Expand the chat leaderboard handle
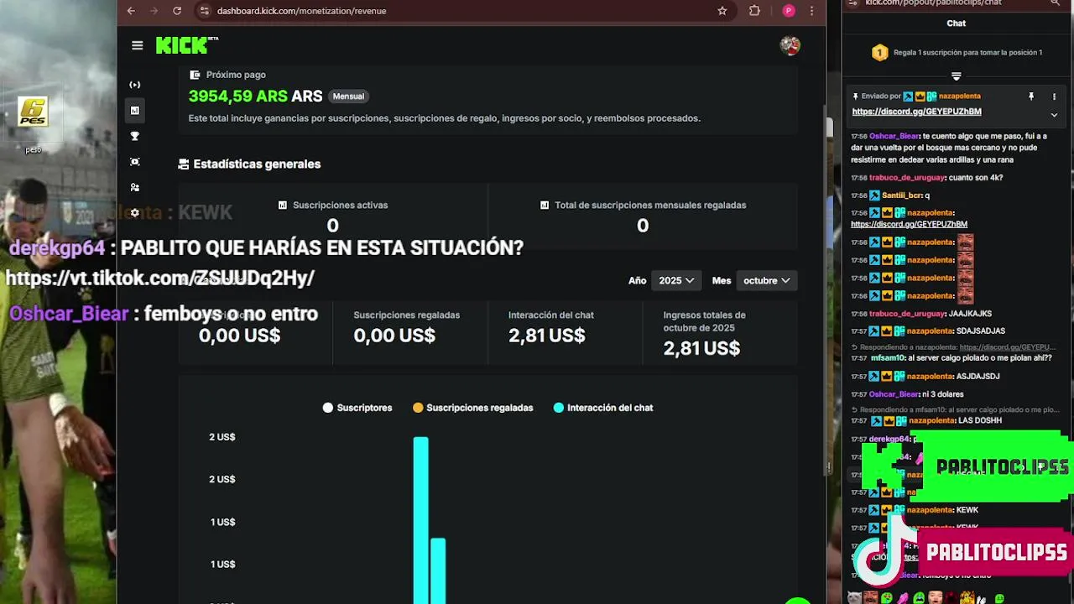This screenshot has width=1074, height=604. (956, 76)
